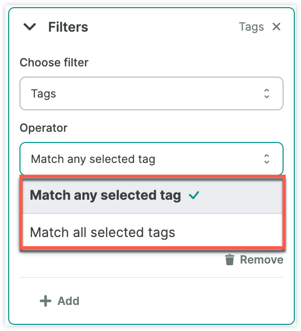Click the Operator label
The width and height of the screenshot is (301, 331).
pyautogui.click(x=44, y=128)
